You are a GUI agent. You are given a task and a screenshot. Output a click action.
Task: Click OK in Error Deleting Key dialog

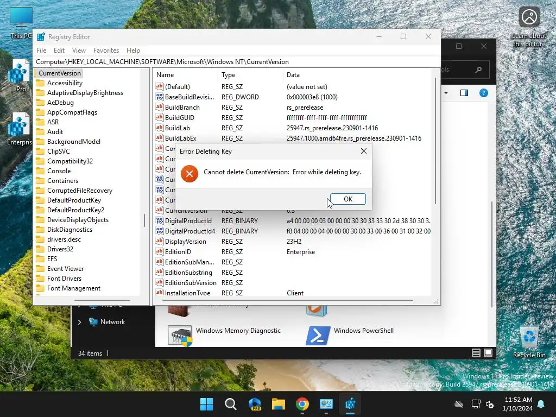click(x=348, y=199)
